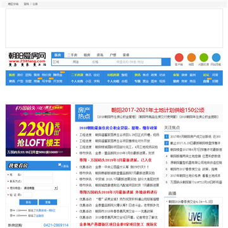Click the 地区分站 link at the top

coord(13,4)
